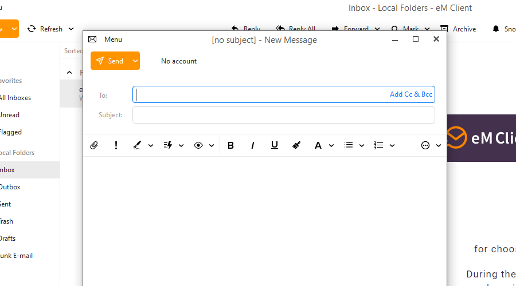
Task: Open the signature dropdown arrow
Action: click(151, 145)
